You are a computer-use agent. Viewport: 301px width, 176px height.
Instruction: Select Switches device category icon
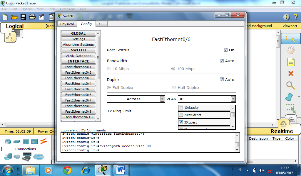click(x=17, y=141)
